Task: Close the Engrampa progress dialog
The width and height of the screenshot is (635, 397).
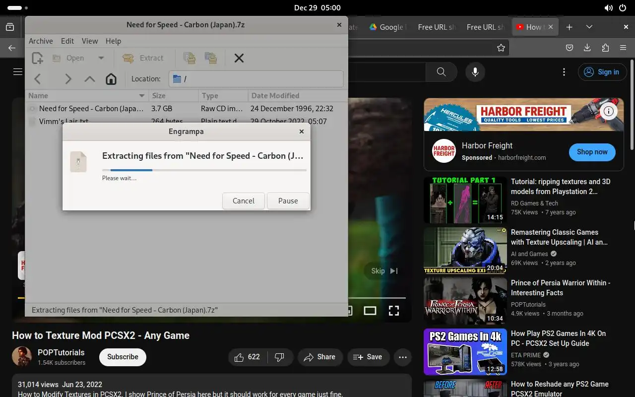Action: click(x=302, y=132)
